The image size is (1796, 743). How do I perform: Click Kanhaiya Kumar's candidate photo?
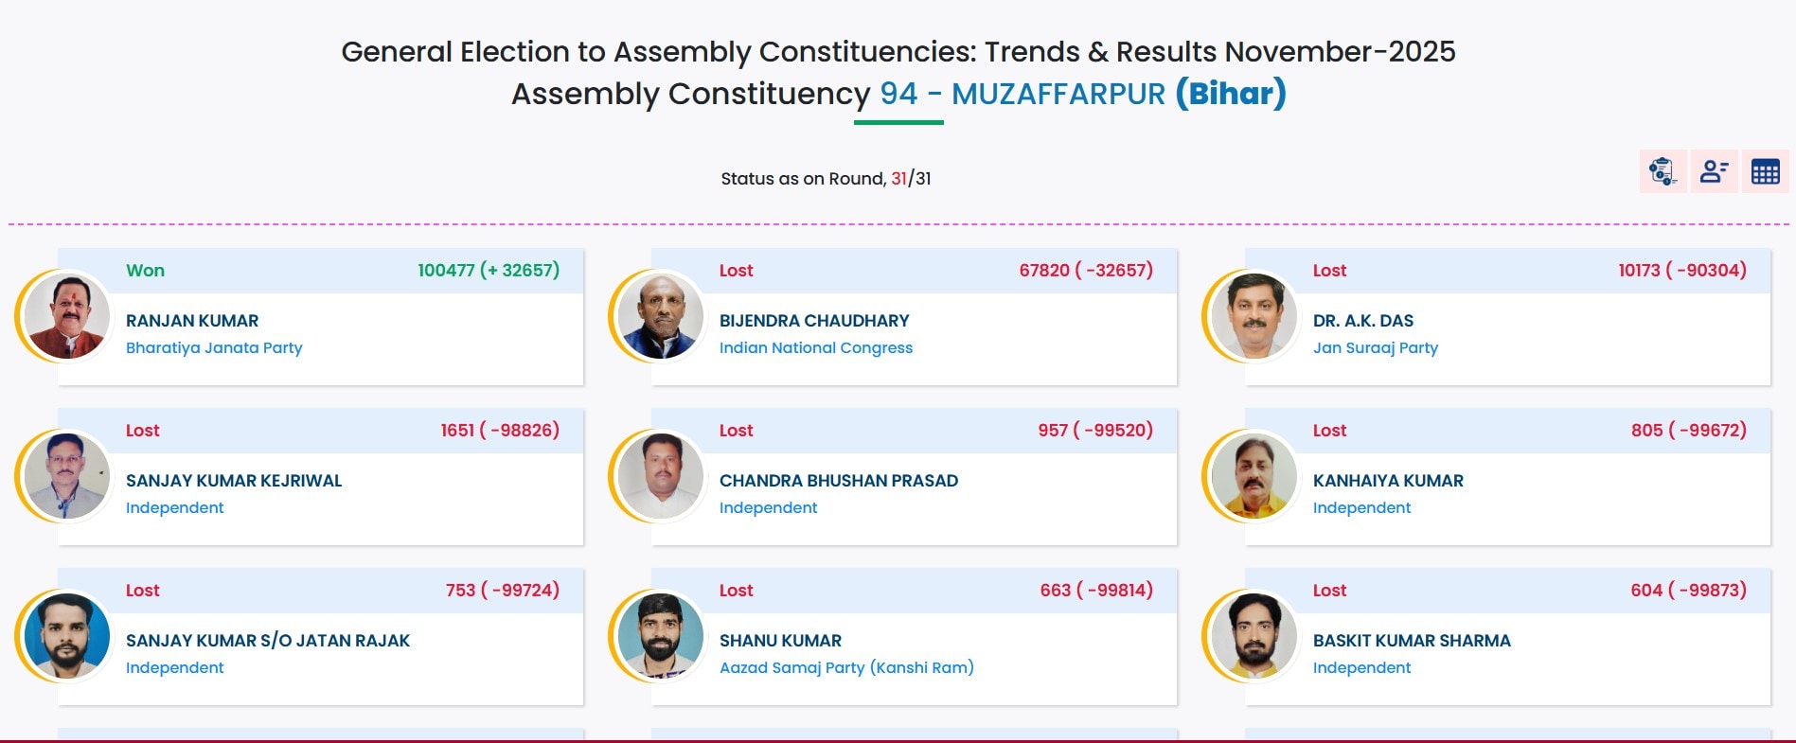point(1254,476)
